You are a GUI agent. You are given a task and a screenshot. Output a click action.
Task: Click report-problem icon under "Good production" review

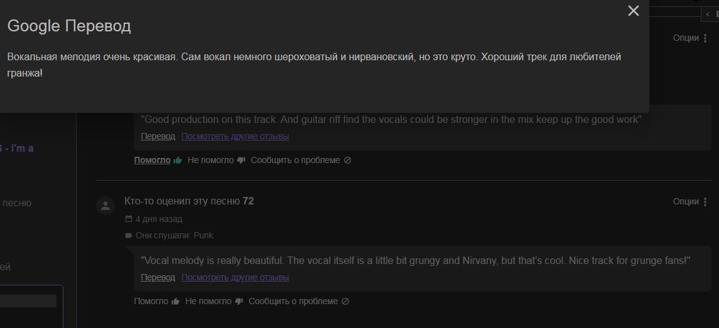coord(348,161)
